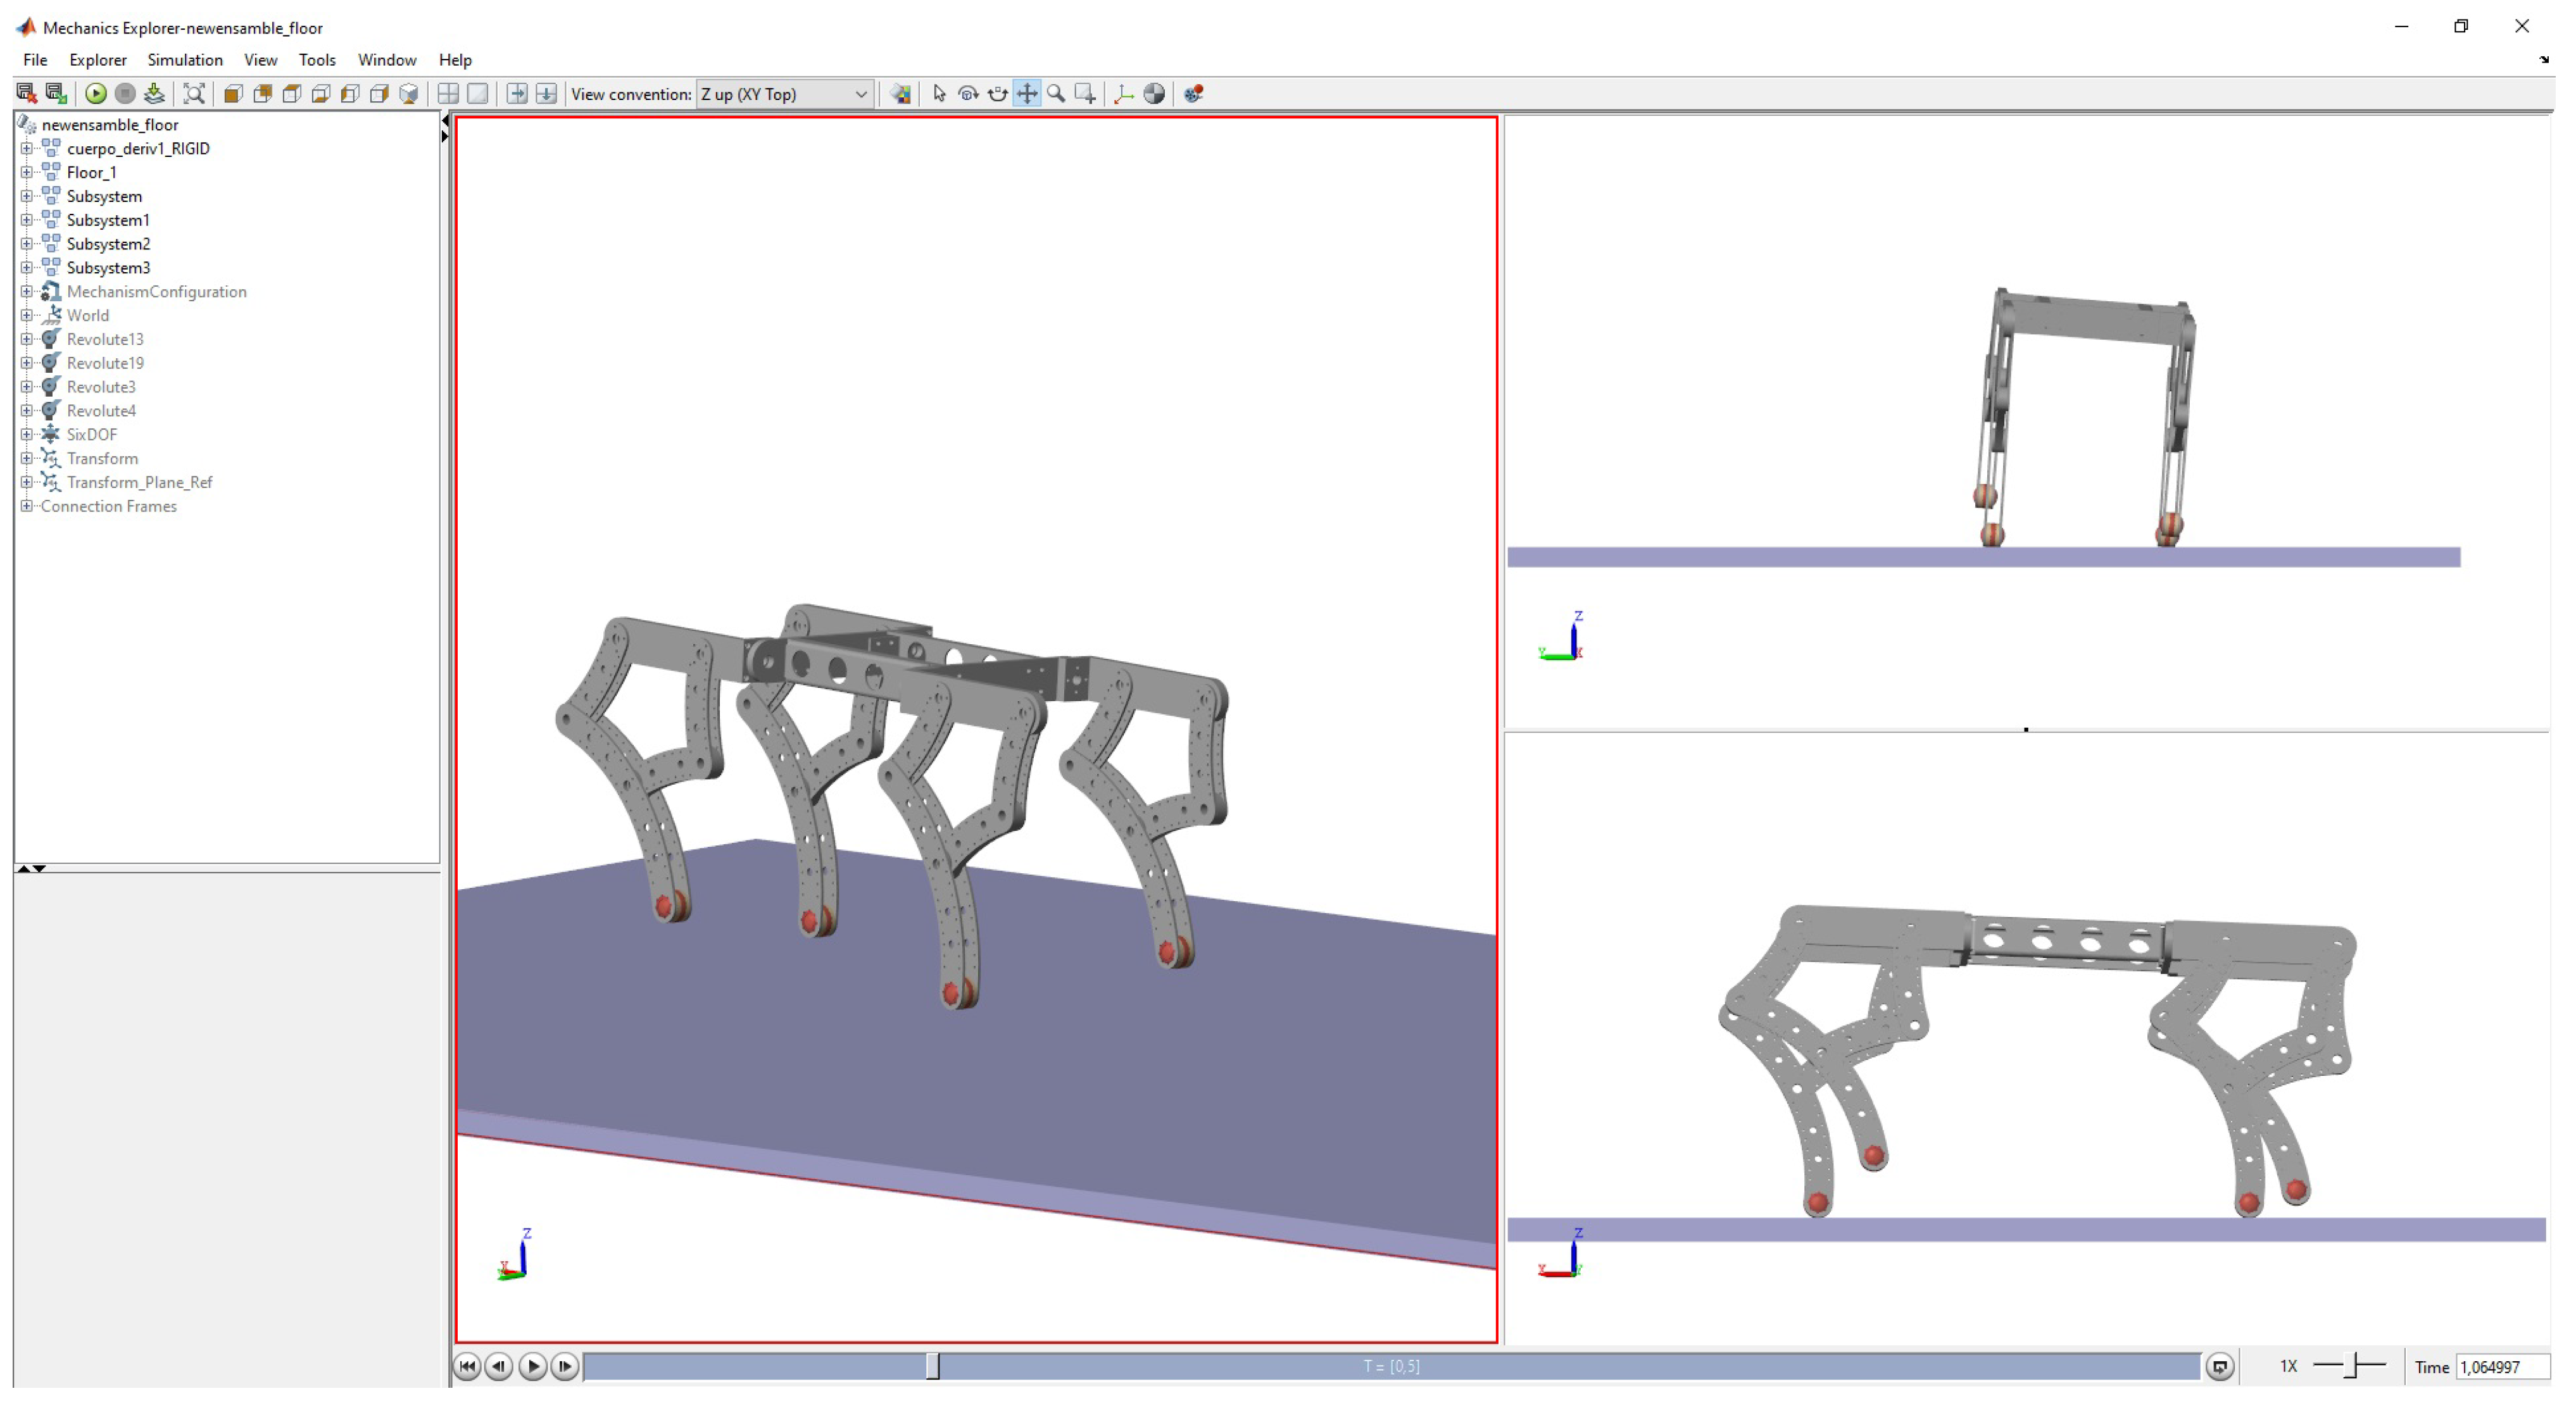Expand the Subsystem2 tree node
This screenshot has height=1403, width=2576.
click(x=27, y=244)
